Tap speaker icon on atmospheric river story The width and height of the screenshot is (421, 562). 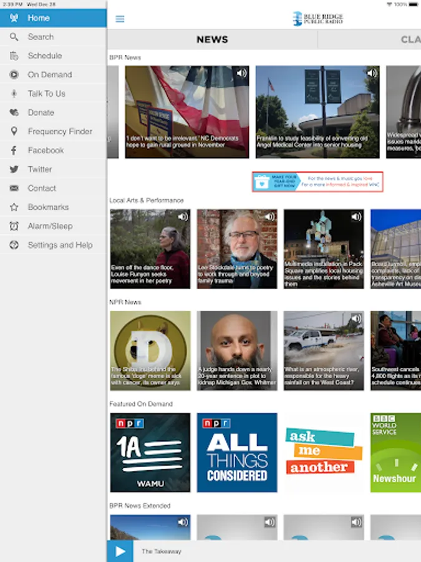point(356,318)
